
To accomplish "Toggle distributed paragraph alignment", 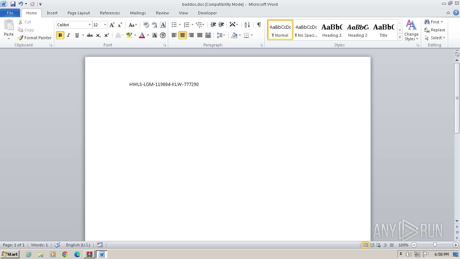I will (x=208, y=35).
